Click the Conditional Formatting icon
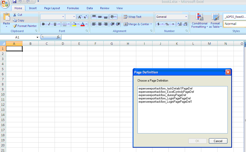 [199, 17]
